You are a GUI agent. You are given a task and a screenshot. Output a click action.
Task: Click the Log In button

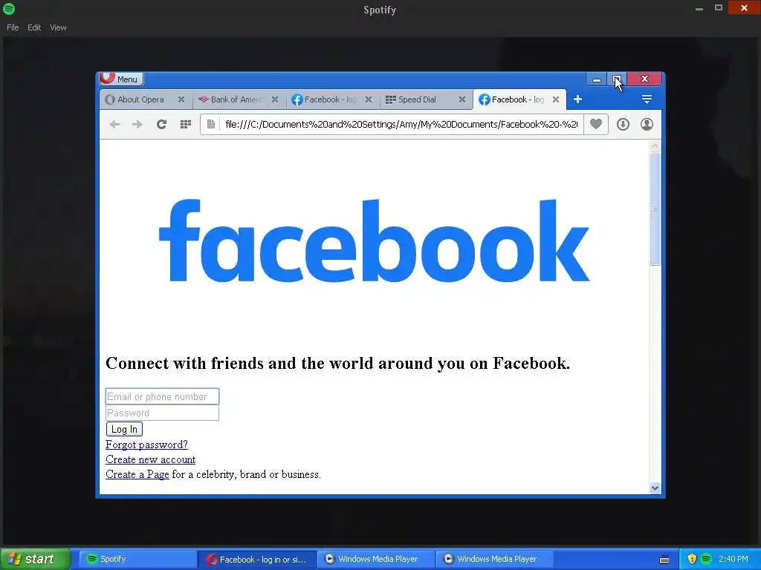pyautogui.click(x=124, y=429)
